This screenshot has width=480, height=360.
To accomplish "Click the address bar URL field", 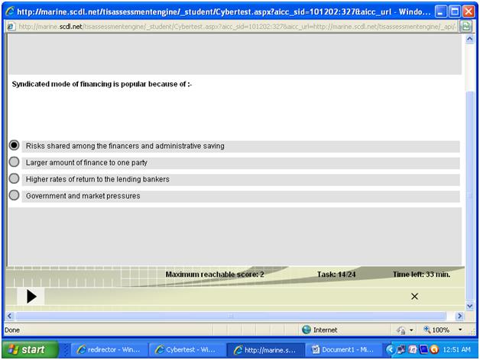I will pyautogui.click(x=237, y=27).
